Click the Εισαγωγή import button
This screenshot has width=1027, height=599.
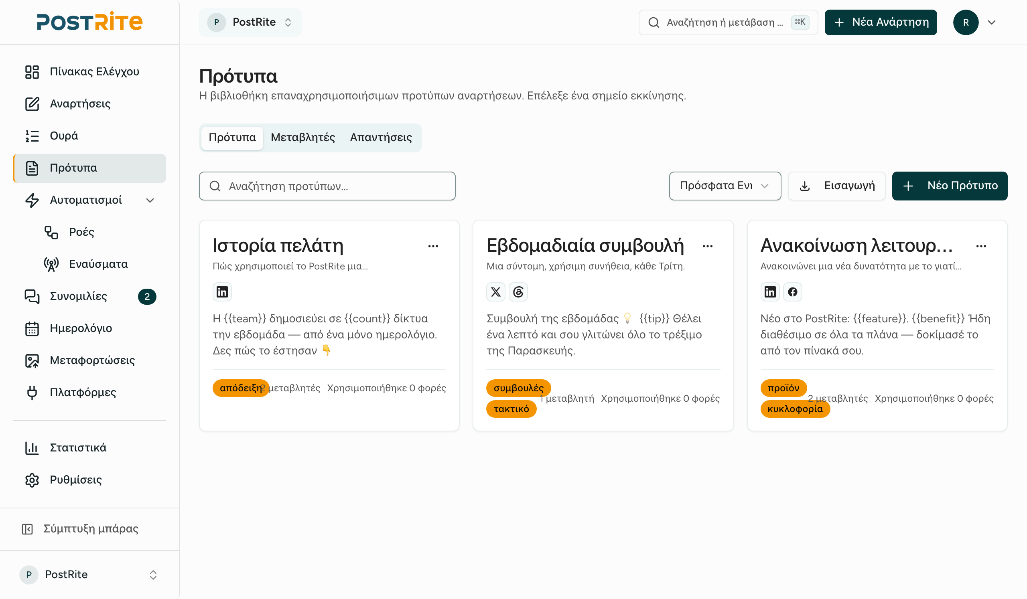[x=837, y=186]
